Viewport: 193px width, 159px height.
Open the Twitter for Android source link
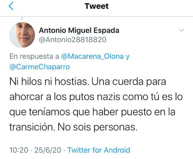point(99,150)
